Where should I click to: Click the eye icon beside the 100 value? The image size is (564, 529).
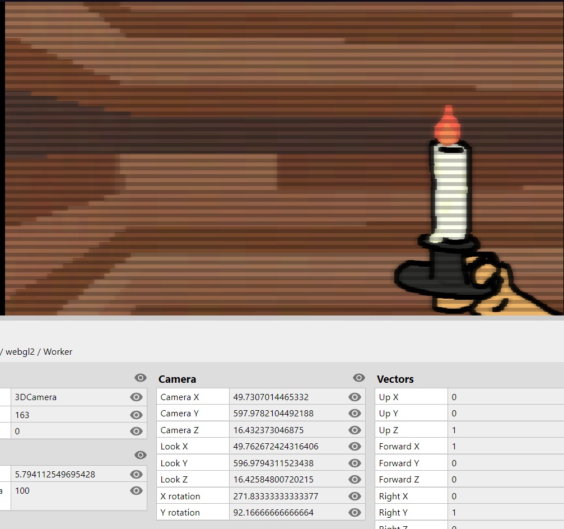pyautogui.click(x=136, y=491)
